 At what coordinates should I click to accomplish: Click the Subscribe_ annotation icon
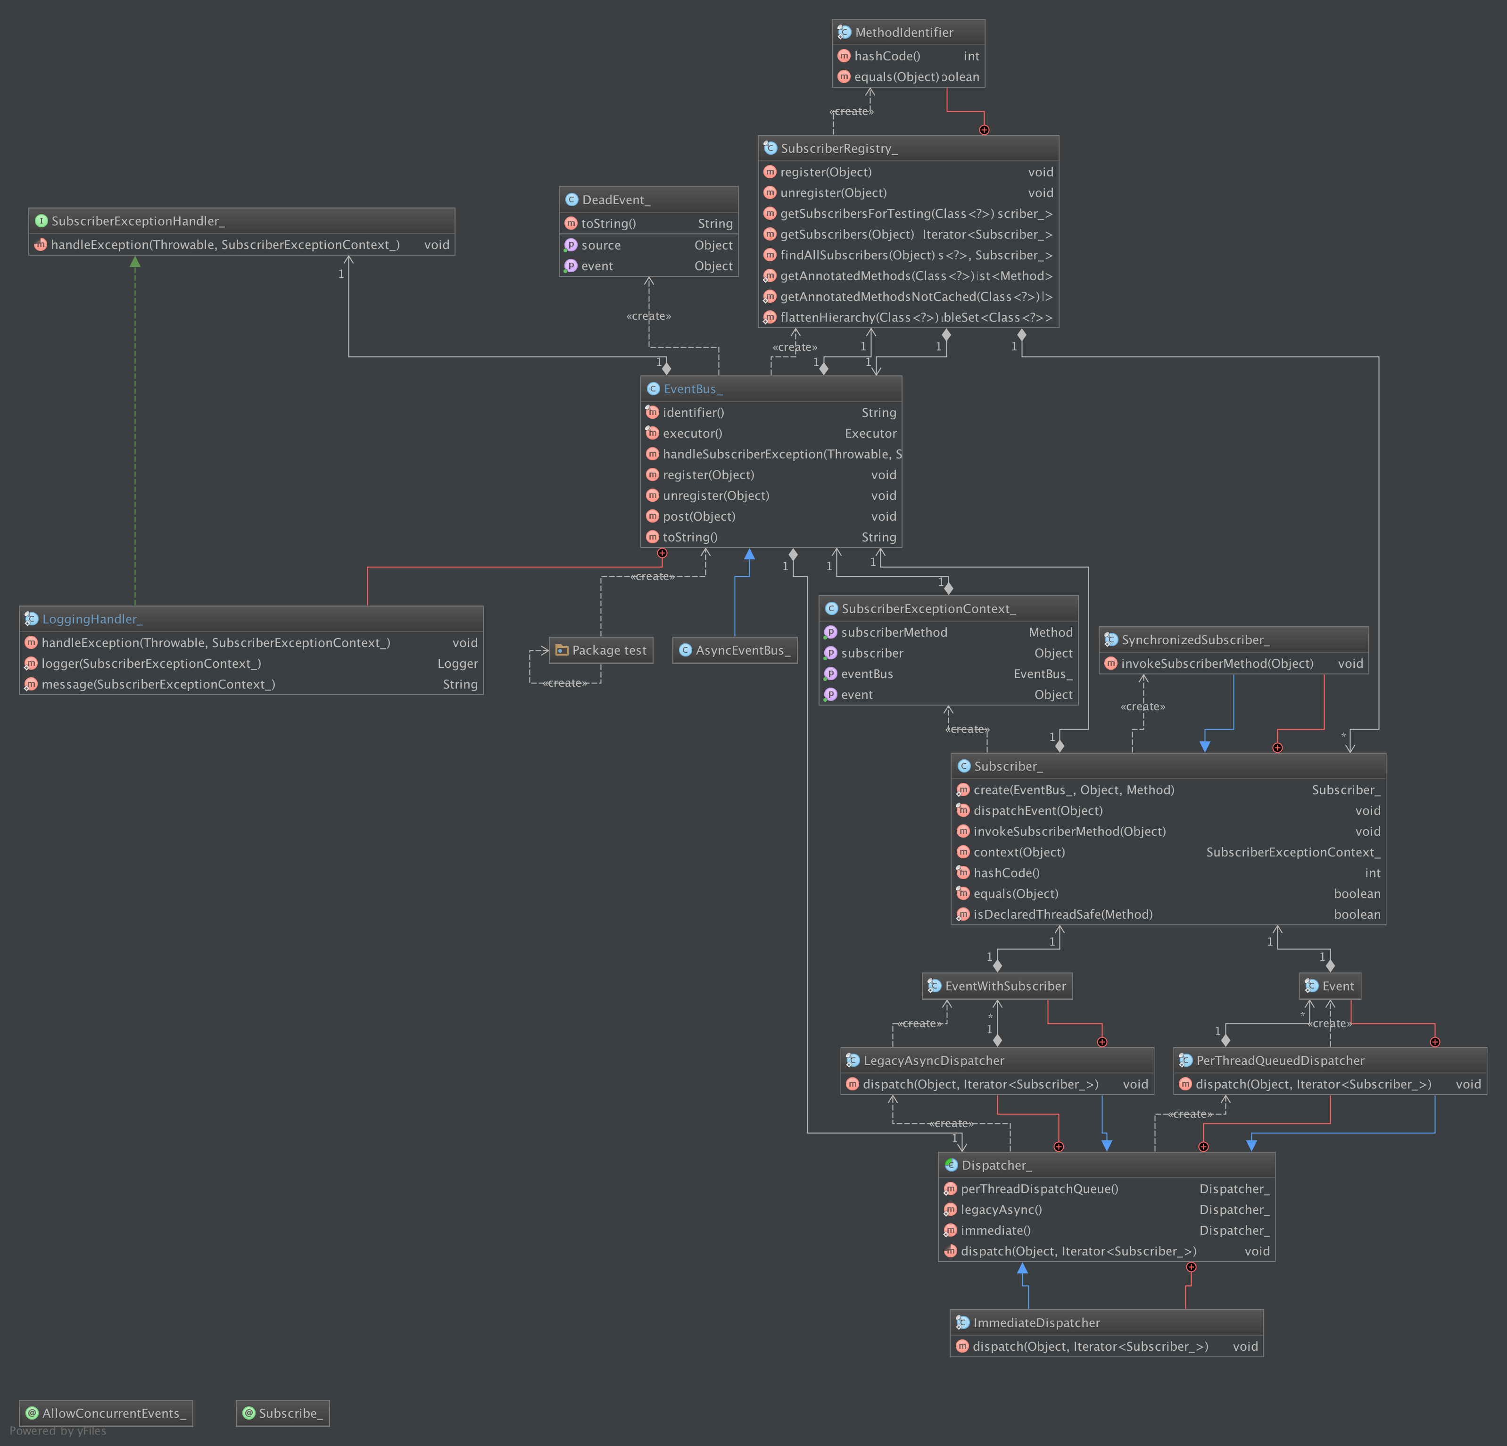tap(249, 1413)
